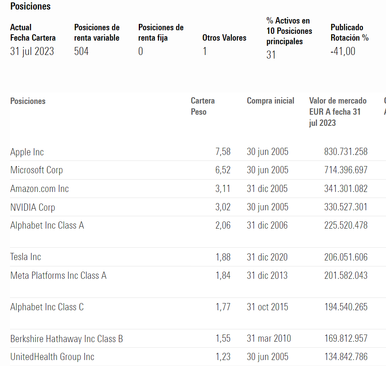This screenshot has width=386, height=366.
Task: Click UnitedHealth's market value 134.842.786
Action: point(346,357)
